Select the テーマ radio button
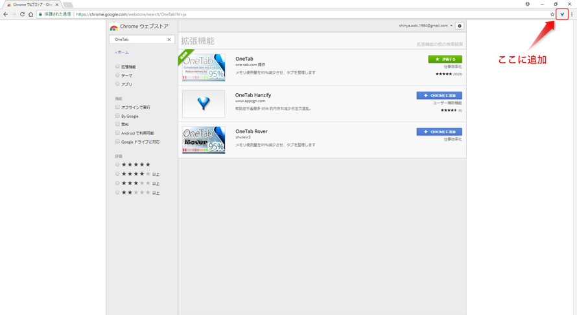The height and width of the screenshot is (315, 577). (x=117, y=75)
